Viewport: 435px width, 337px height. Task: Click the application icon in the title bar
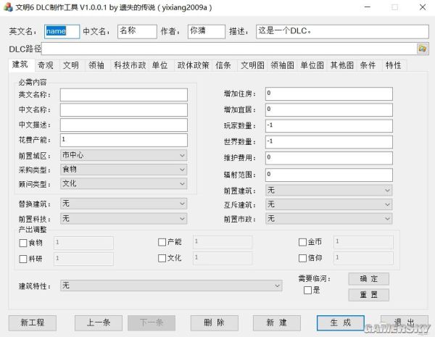(8, 7)
